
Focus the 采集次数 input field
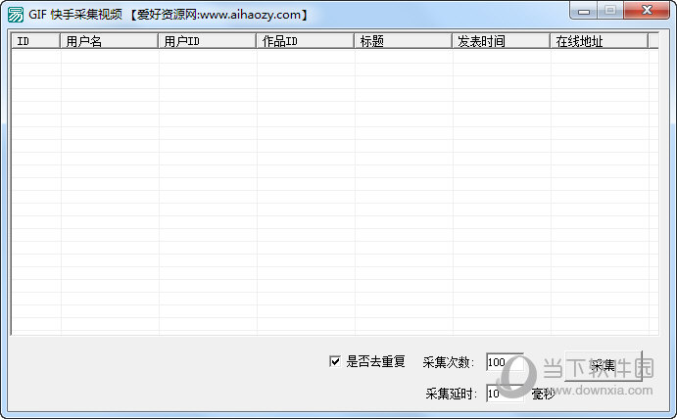(505, 362)
